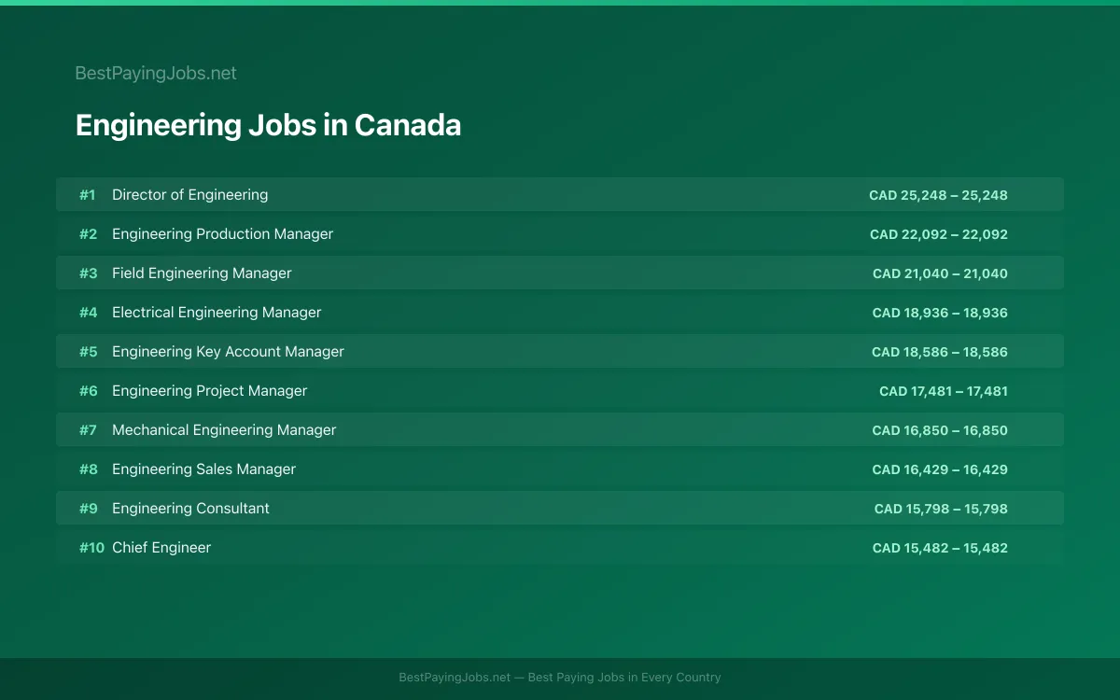Click salary CAD 21,040 – 21,040

point(940,273)
